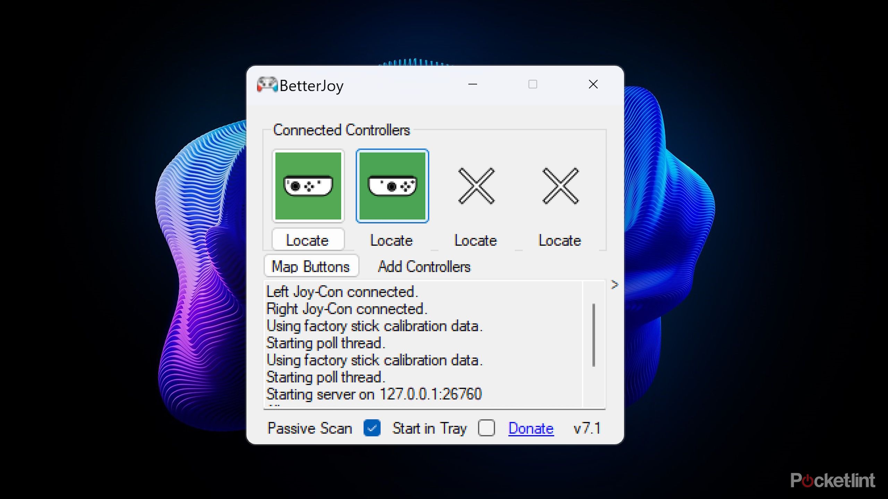Viewport: 888px width, 499px height.
Task: Click the "Left Joy-Con connected." log line
Action: tap(342, 292)
